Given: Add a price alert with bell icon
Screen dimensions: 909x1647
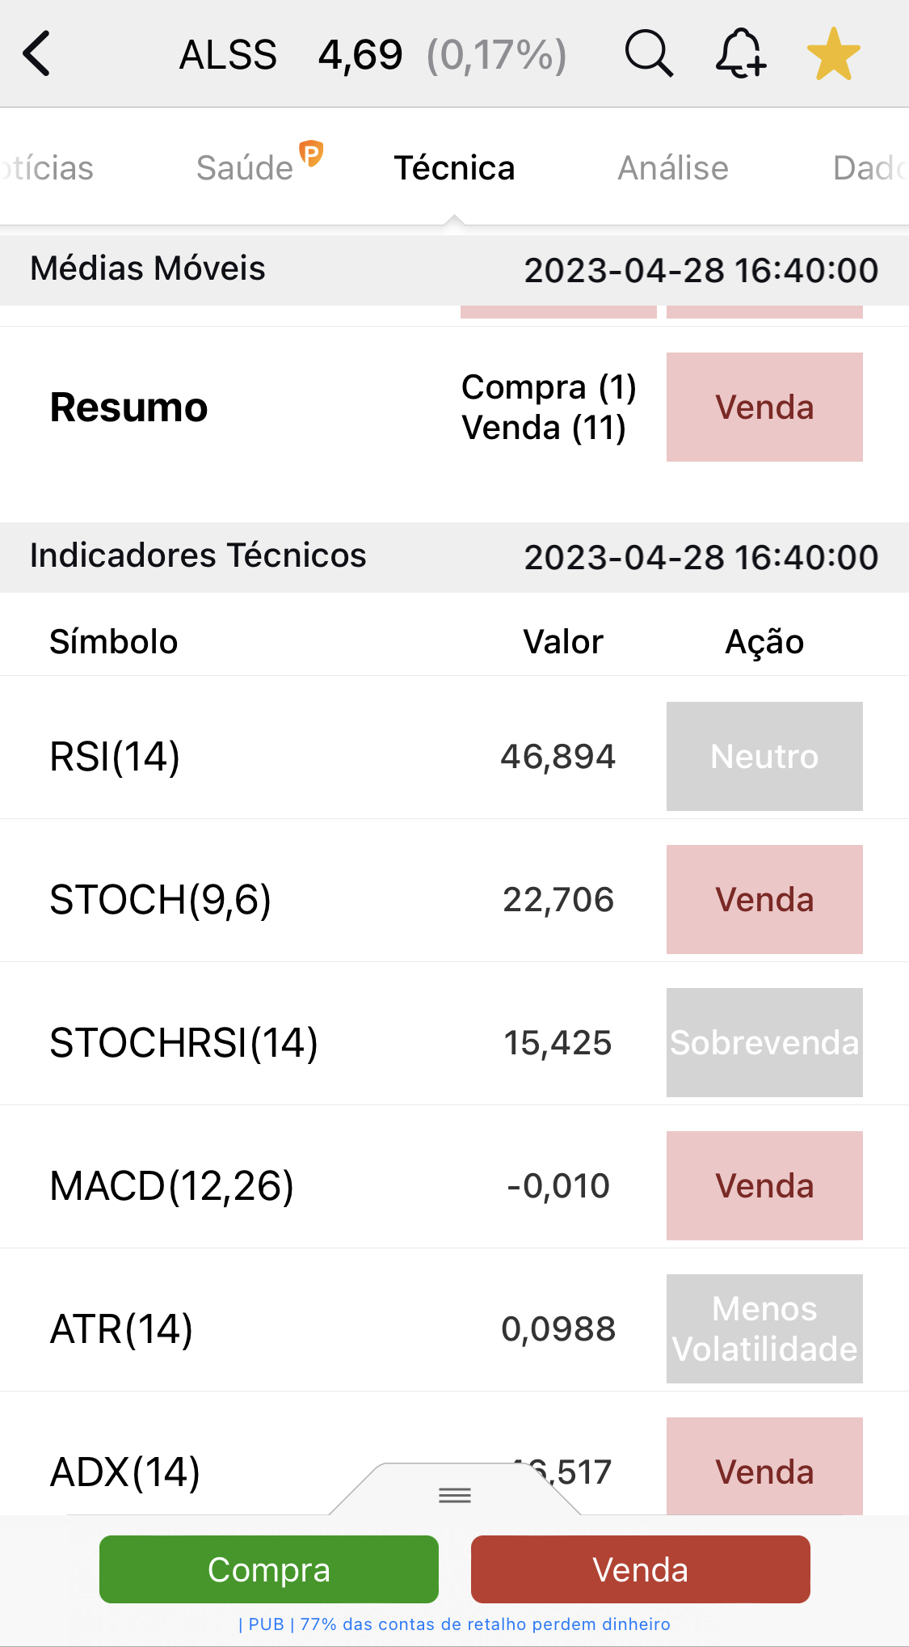Looking at the screenshot, I should coord(740,54).
